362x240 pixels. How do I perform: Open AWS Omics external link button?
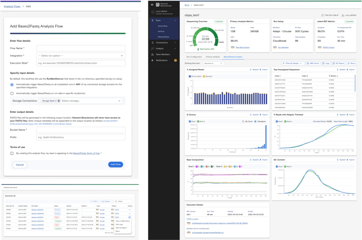(x=313, y=63)
